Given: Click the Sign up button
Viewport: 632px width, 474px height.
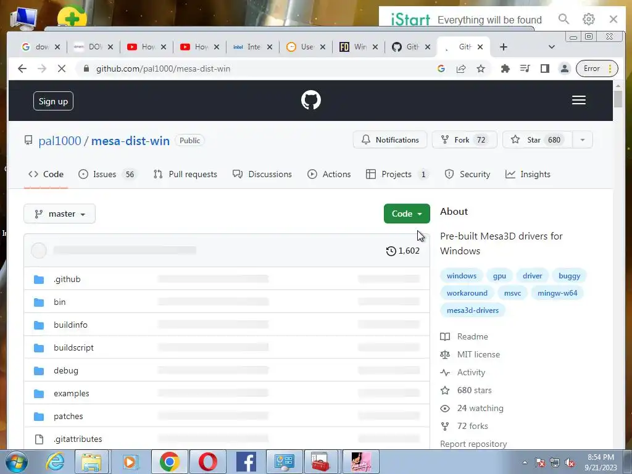Looking at the screenshot, I should pyautogui.click(x=53, y=101).
